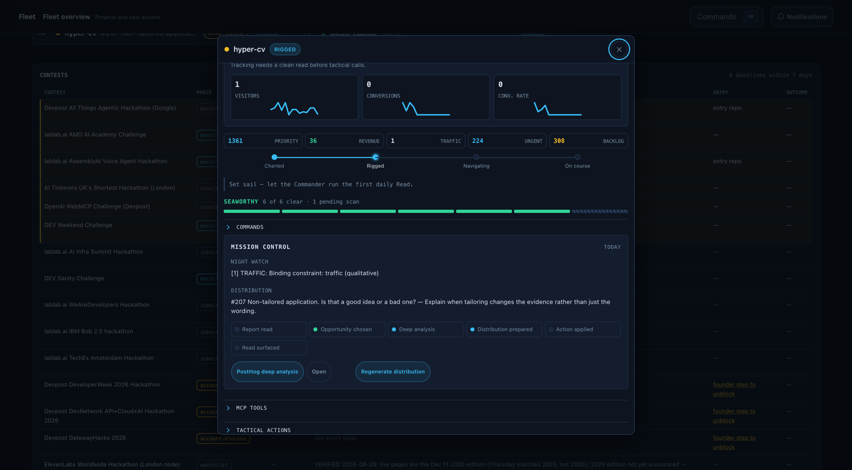Click Regenerate distribution button

393,371
